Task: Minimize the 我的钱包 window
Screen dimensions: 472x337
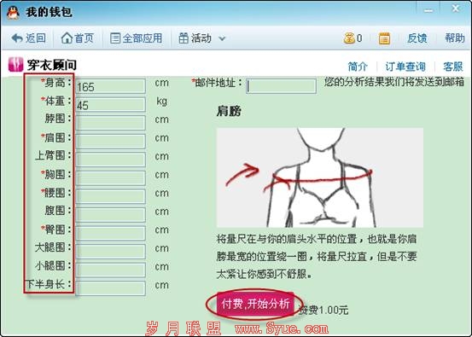Action: [x=428, y=10]
